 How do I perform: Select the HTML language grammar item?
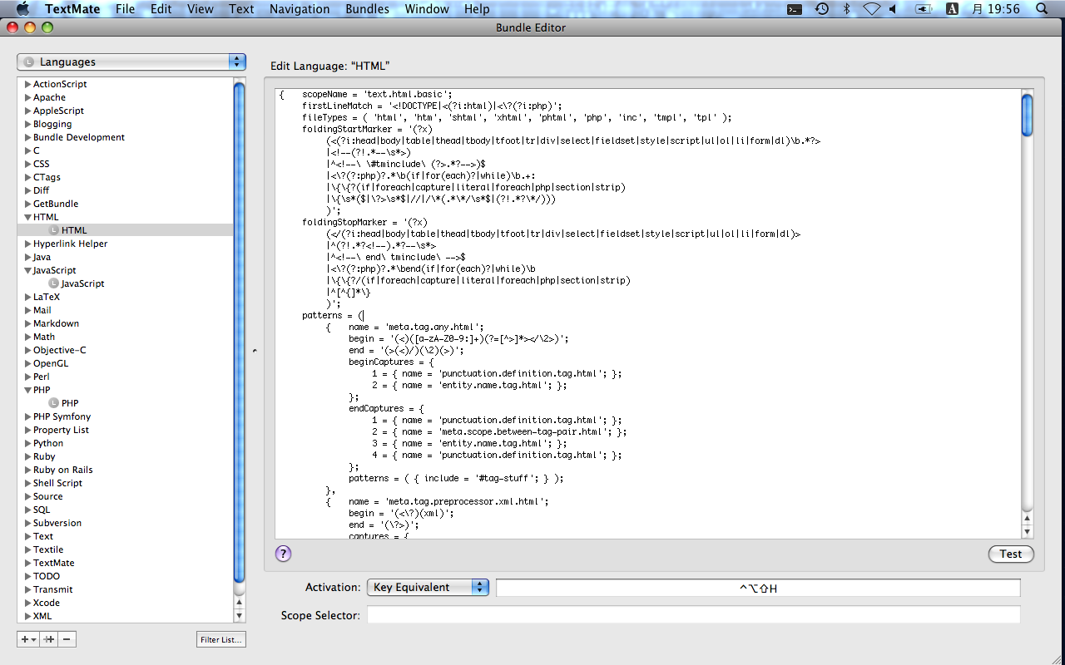(73, 230)
